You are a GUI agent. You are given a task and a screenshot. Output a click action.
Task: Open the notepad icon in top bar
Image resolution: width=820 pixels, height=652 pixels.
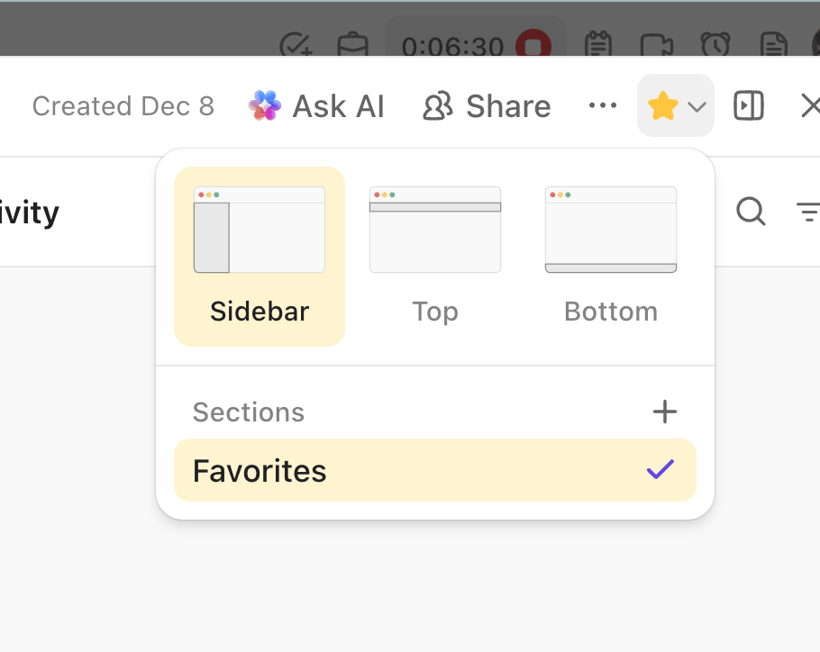coord(598,45)
